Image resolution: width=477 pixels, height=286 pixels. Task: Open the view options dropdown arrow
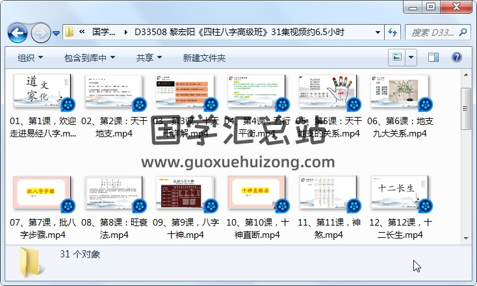pos(411,57)
